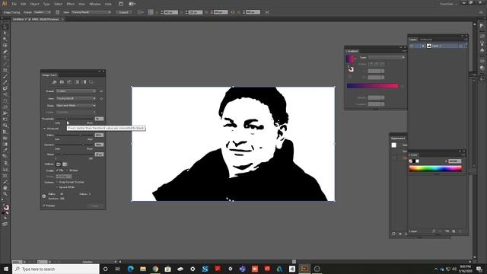
Task: Select the Zoom tool
Action: pyautogui.click(x=5, y=194)
